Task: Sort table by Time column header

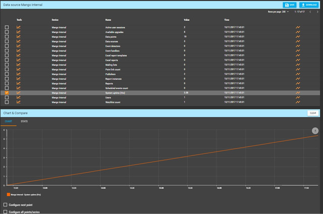Action: [227, 20]
